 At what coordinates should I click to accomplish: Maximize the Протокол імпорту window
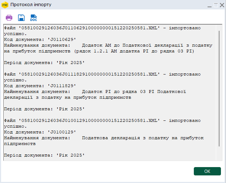click(x=216, y=5)
